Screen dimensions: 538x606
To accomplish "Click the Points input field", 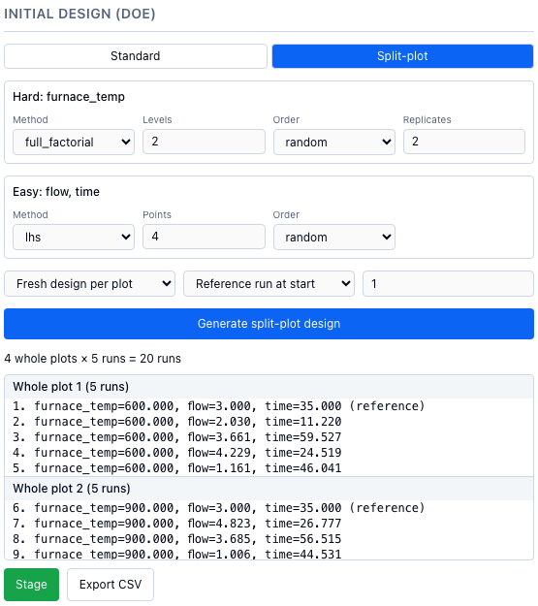I will tap(204, 237).
